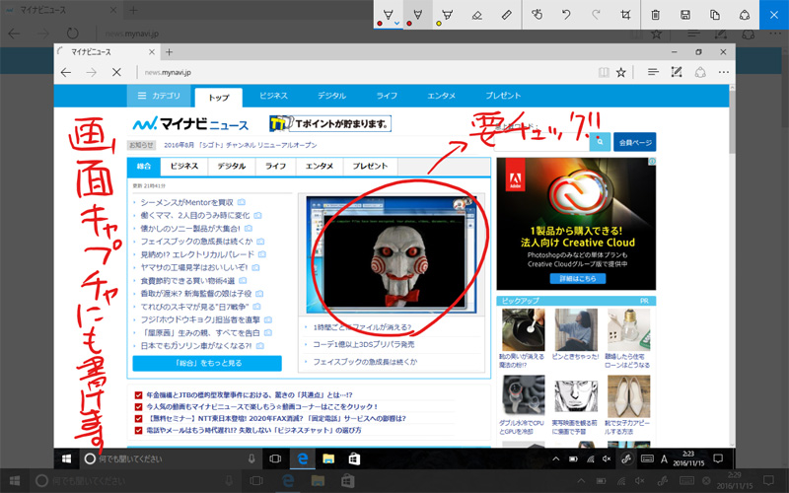Activate the crop tool
Image resolution: width=789 pixels, height=493 pixels.
coord(625,15)
